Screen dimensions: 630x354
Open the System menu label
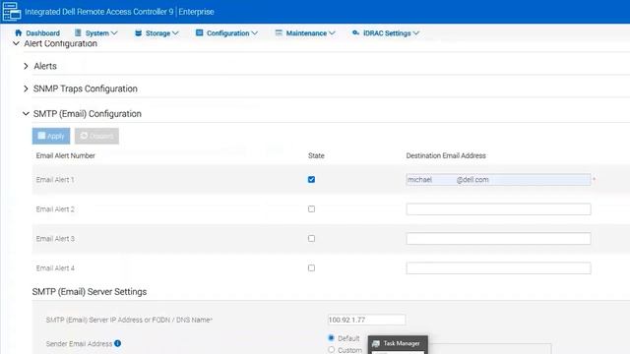pyautogui.click(x=96, y=33)
